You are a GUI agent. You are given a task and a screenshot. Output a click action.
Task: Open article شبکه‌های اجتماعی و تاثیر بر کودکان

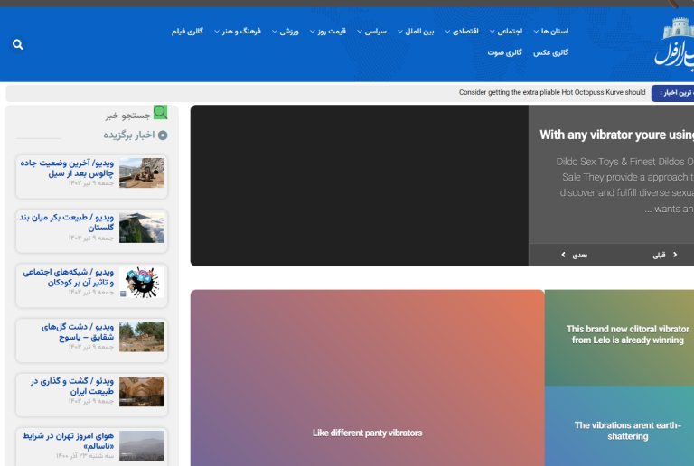[68, 276]
